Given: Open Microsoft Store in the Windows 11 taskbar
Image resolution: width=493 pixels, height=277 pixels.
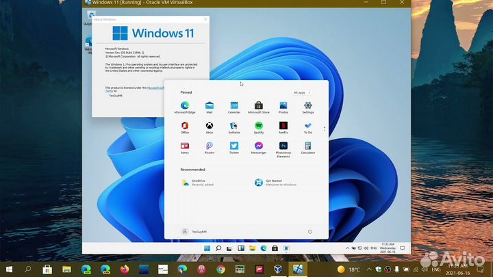Looking at the screenshot, I should (275, 248).
